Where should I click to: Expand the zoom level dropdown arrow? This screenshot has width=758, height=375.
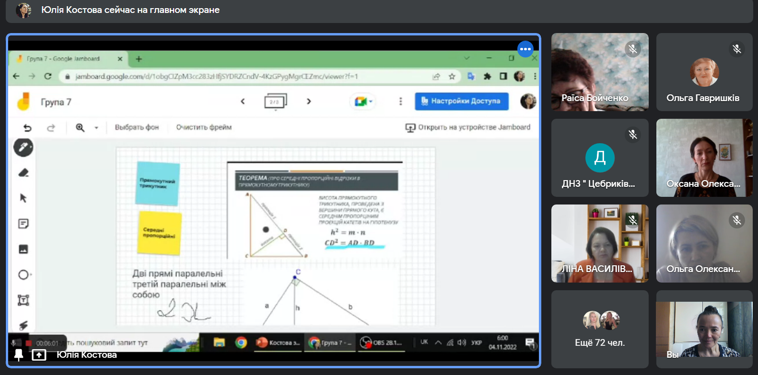coord(96,128)
